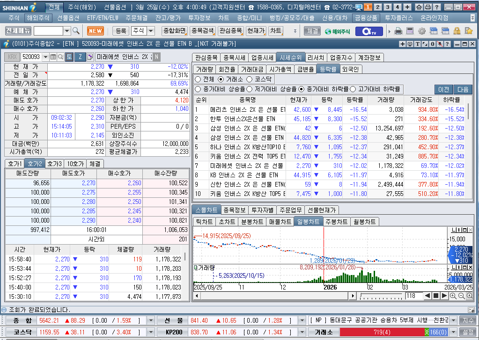Click the menu search input field

click(48, 31)
